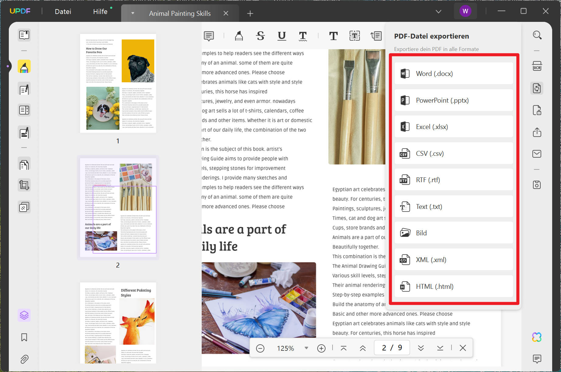
Task: Open the attachments paperclip icon
Action: (x=24, y=359)
